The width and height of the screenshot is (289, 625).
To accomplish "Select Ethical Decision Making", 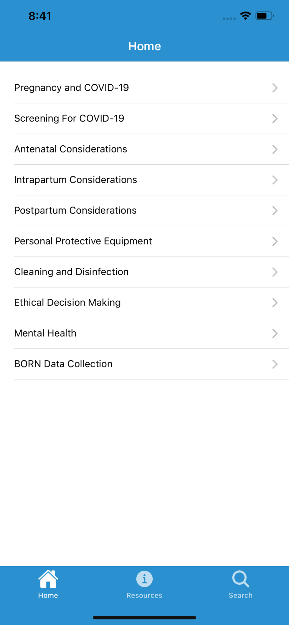I will (151, 302).
